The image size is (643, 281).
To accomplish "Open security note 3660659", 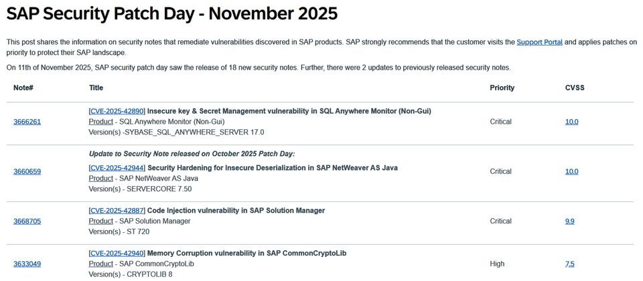I will coord(27,172).
